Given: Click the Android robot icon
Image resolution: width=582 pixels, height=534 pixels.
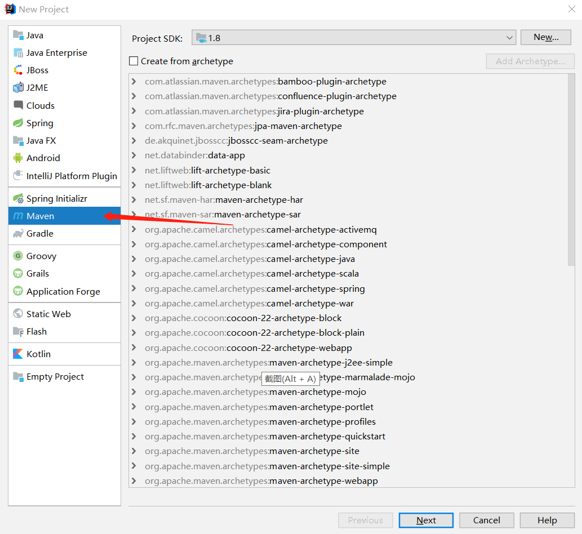Looking at the screenshot, I should 18,158.
